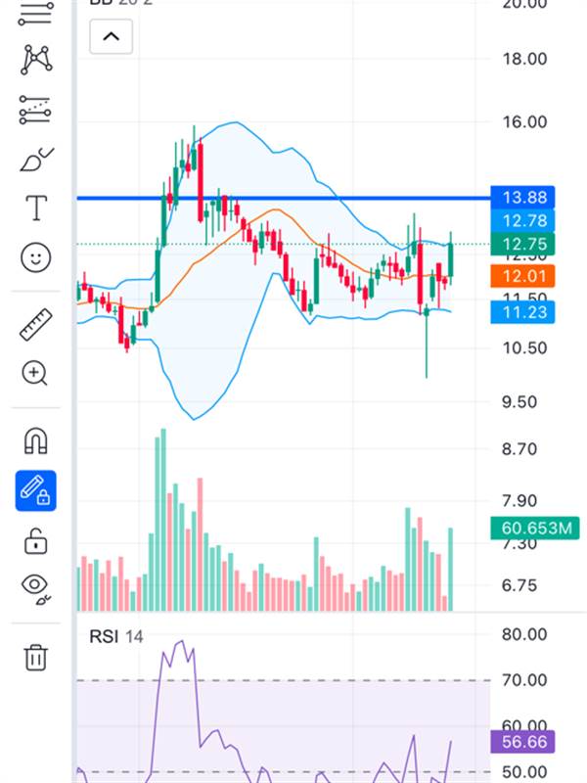
Task: Open the RSI 14 indicator legend
Action: pos(115,637)
